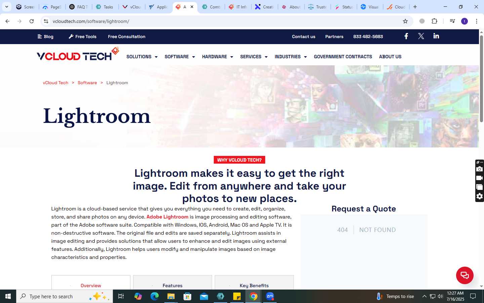The height and width of the screenshot is (303, 484).
Task: Click the camera screenshot icon on side widget
Action: [480, 169]
